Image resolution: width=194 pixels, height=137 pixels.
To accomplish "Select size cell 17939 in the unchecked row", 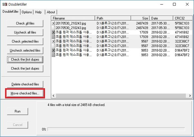I will 144,37.
